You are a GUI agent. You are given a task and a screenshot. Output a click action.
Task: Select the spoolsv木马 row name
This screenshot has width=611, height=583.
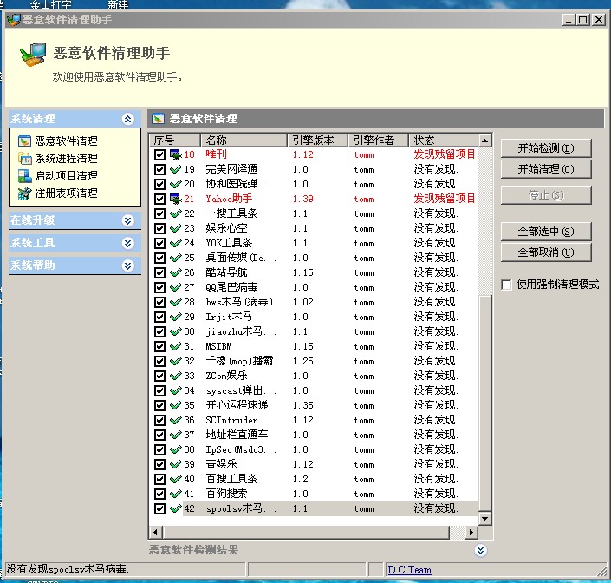coord(241,508)
